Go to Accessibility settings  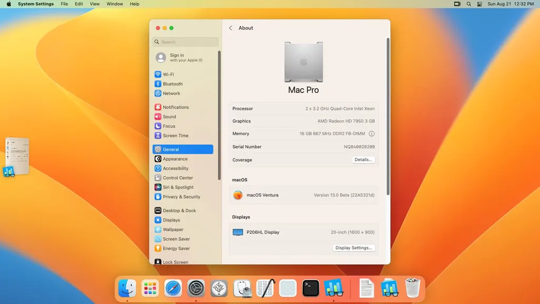pyautogui.click(x=183, y=168)
